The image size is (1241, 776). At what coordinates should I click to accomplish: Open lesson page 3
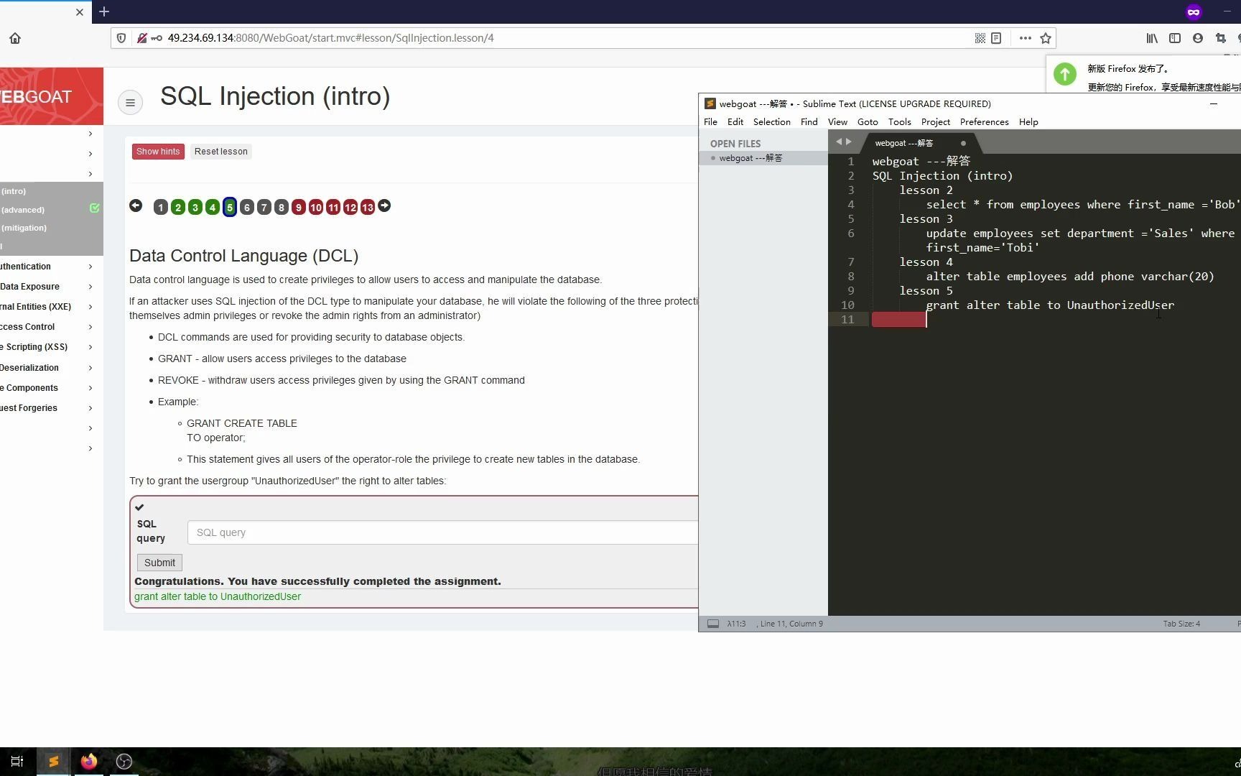coord(195,208)
